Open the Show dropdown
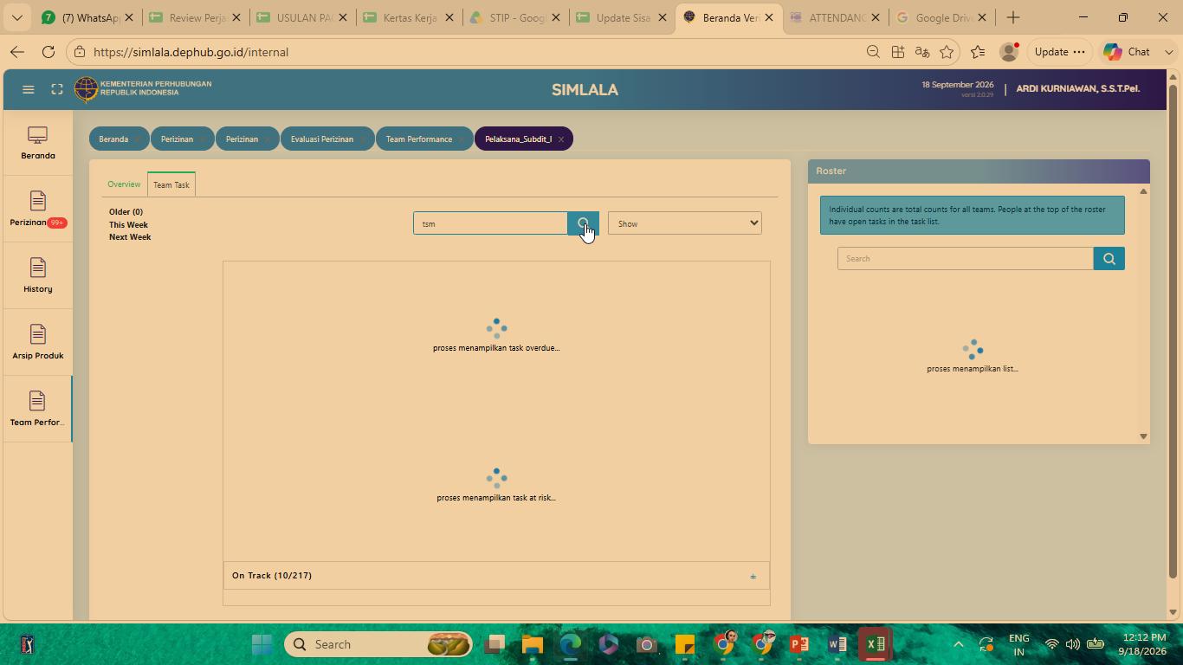 click(684, 223)
